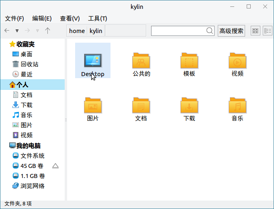Open the 文件(F) menu
Image resolution: width=274 pixels, height=209 pixels.
14,19
